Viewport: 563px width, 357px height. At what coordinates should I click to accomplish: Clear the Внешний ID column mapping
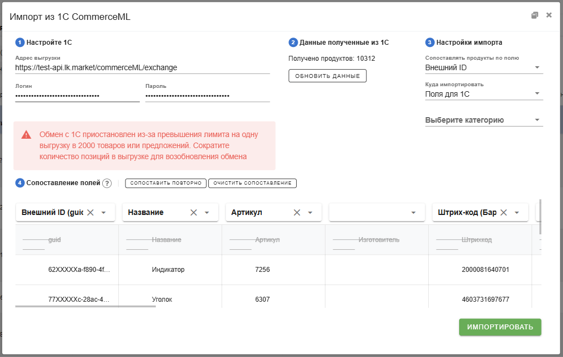click(x=91, y=213)
